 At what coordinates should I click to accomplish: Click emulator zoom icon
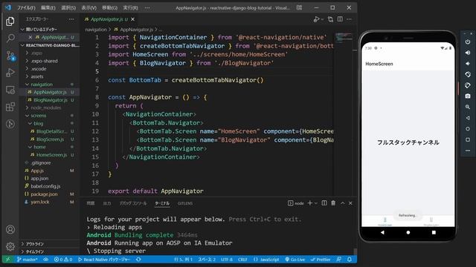pos(468,107)
